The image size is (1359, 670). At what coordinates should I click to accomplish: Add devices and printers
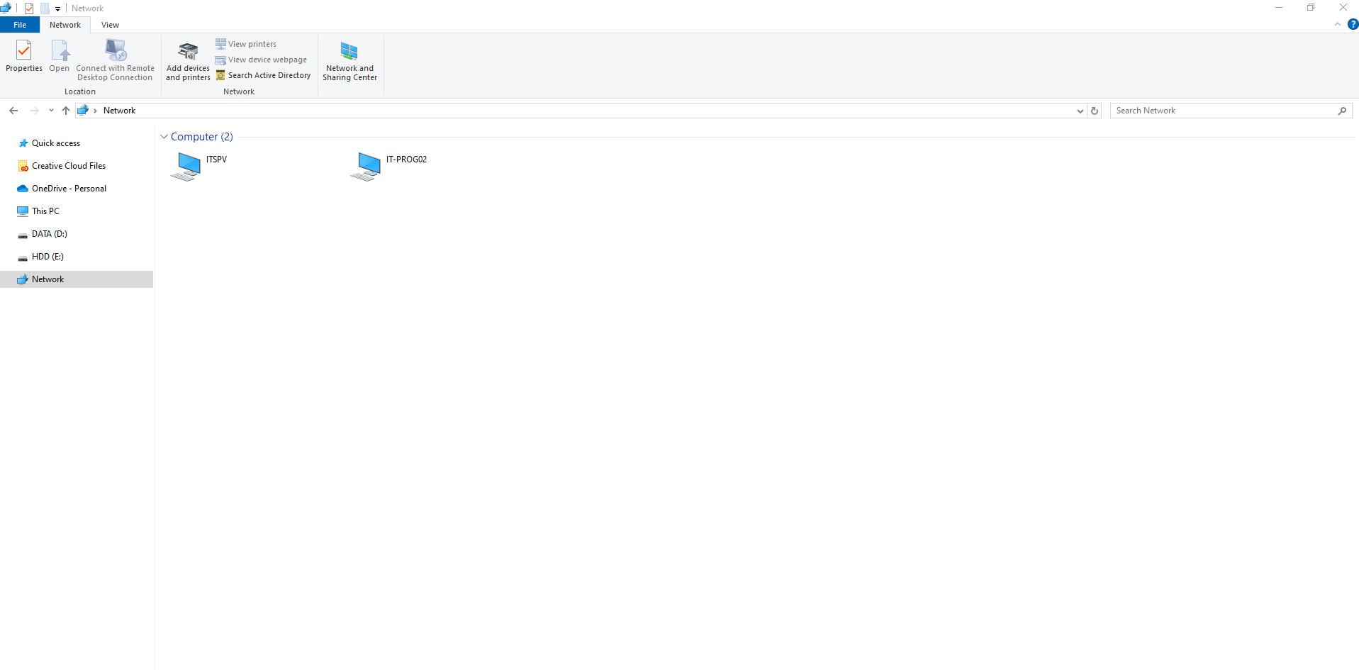click(188, 61)
